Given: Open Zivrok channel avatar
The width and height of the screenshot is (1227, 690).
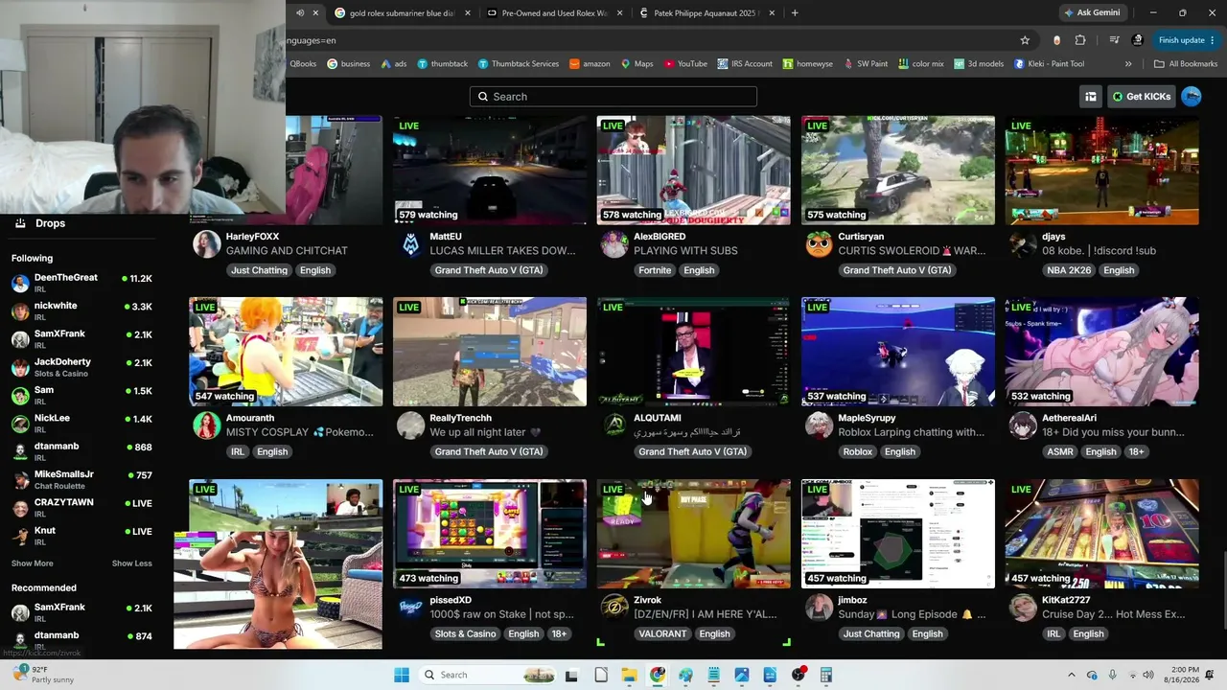Looking at the screenshot, I should (x=613, y=608).
